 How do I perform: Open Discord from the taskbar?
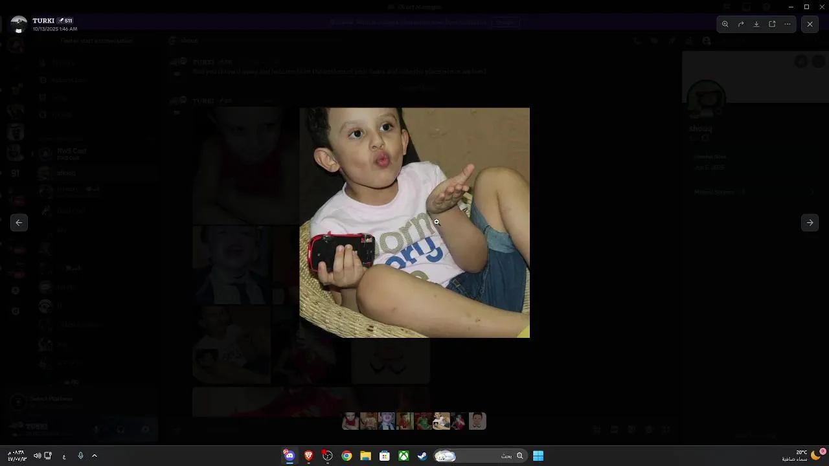[x=290, y=456]
